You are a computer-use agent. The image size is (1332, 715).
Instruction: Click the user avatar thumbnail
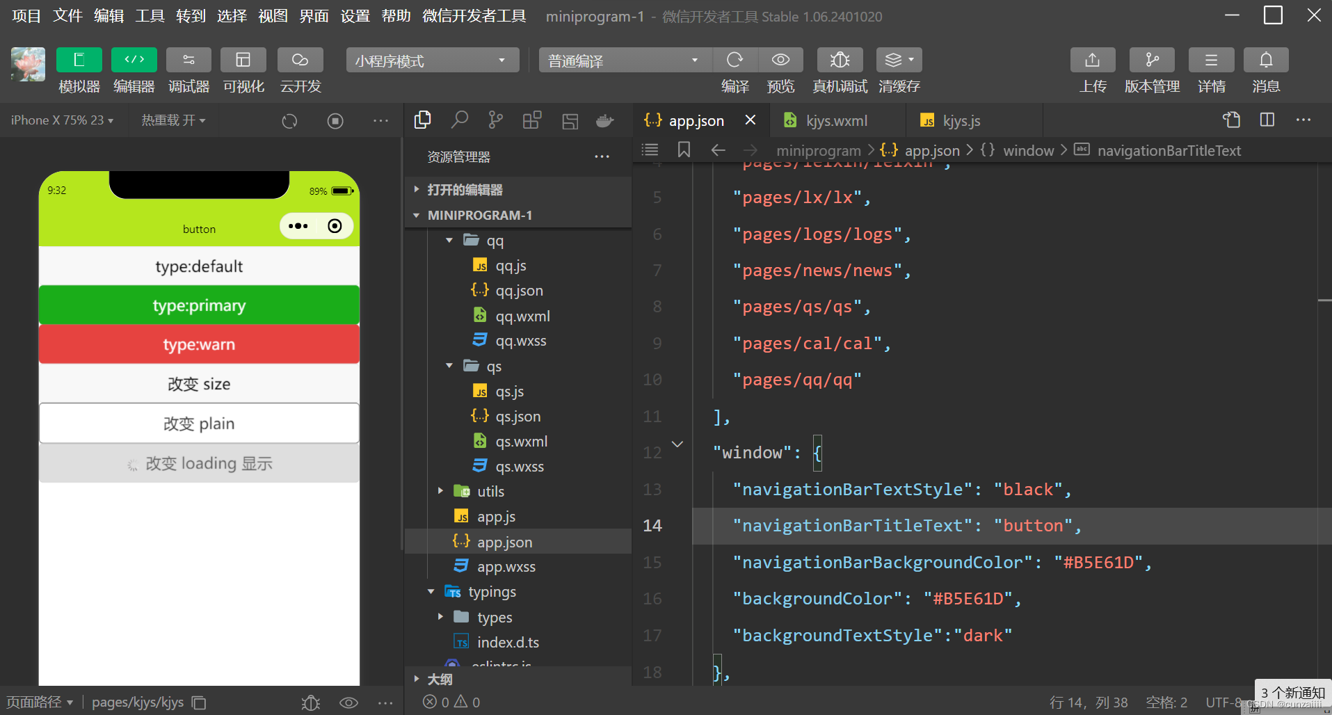[x=28, y=64]
